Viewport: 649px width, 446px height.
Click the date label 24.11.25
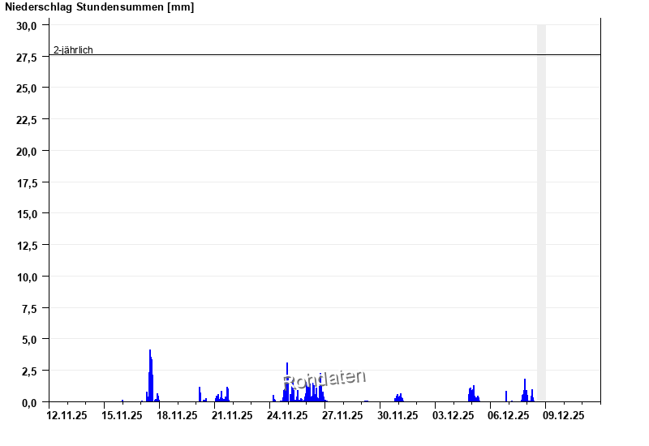point(287,415)
